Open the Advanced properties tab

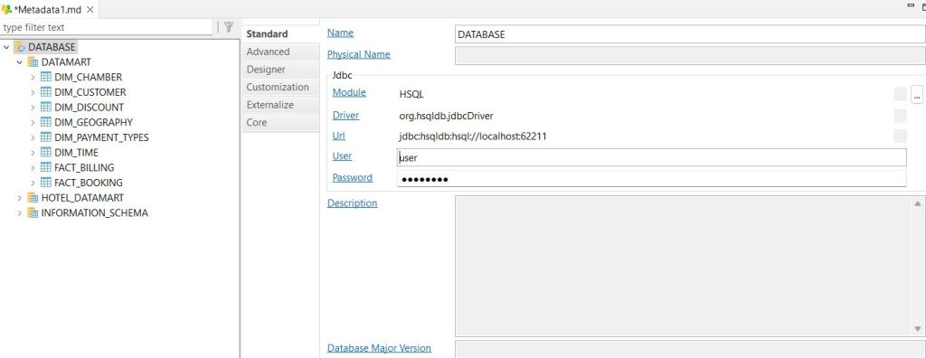tap(280, 52)
